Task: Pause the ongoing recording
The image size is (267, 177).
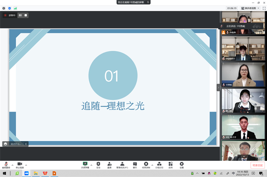Action: pos(20,15)
